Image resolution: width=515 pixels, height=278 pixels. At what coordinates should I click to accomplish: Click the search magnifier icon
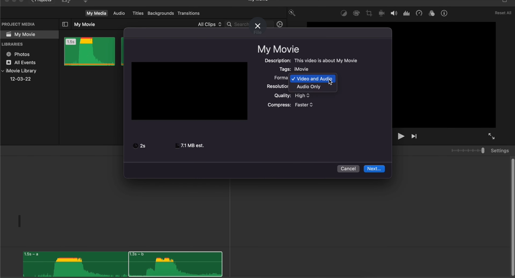point(229,24)
